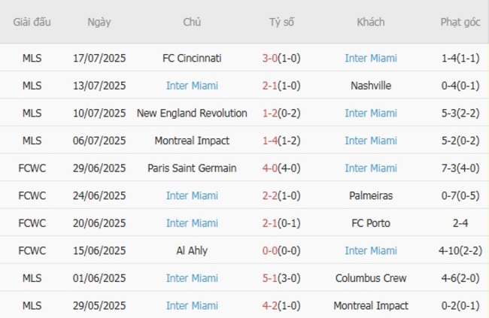Select New England Revolution team link

(192, 113)
